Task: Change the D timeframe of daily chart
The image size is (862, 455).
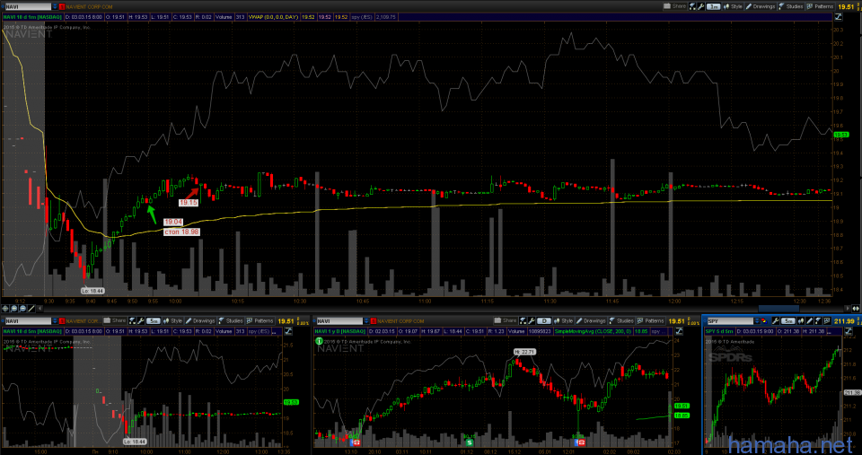Action: pyautogui.click(x=544, y=321)
